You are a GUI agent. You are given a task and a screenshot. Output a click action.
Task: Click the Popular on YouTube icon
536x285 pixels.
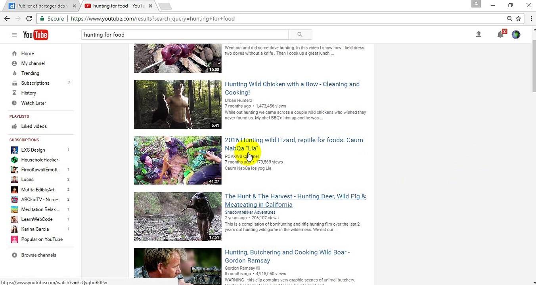(14, 239)
